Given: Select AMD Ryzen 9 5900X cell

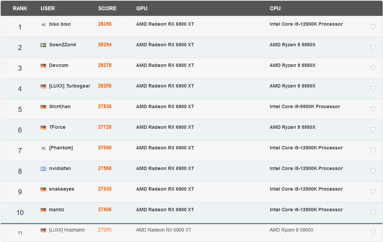Looking at the screenshot, I should click(292, 230).
